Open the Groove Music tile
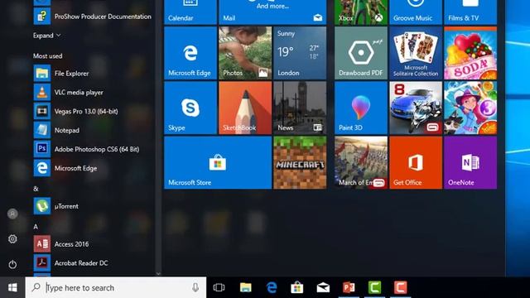This screenshot has width=530, height=298. point(416,12)
